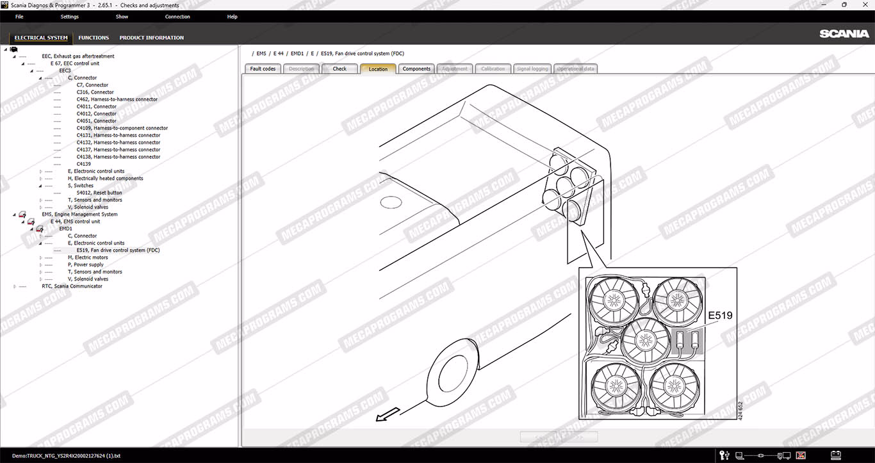Open the Settings menu
The image size is (875, 463).
coord(70,17)
